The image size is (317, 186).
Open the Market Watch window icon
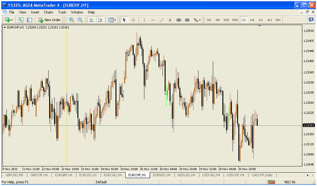point(21,20)
